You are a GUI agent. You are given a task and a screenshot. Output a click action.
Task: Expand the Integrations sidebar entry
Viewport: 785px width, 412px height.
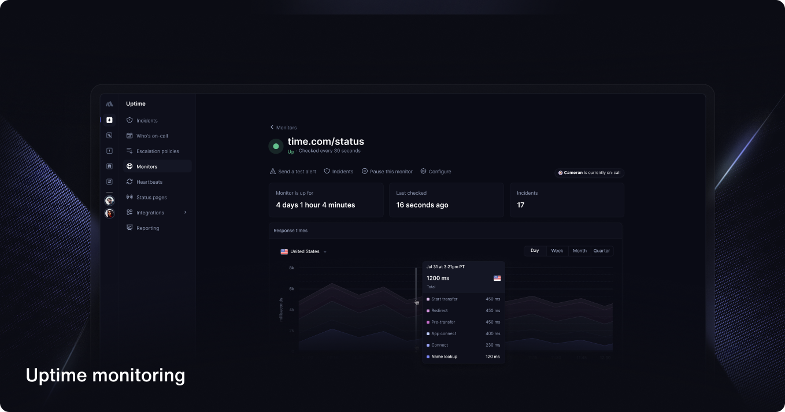153,213
